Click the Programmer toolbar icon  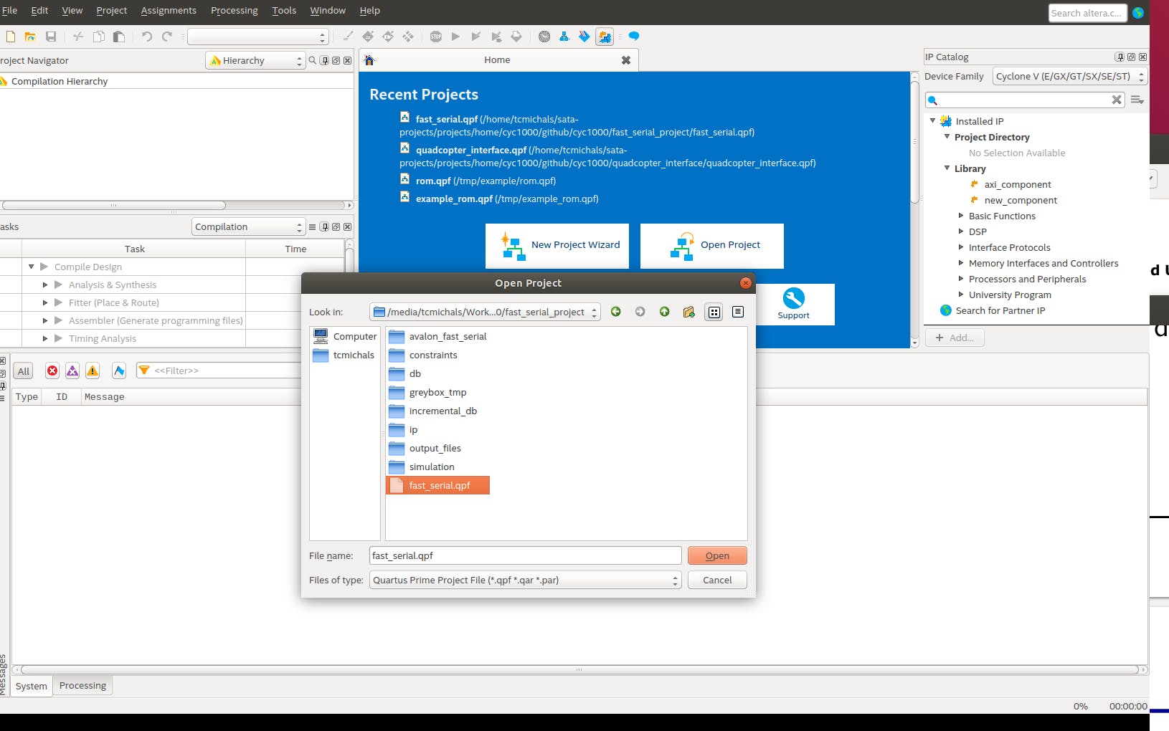click(584, 37)
